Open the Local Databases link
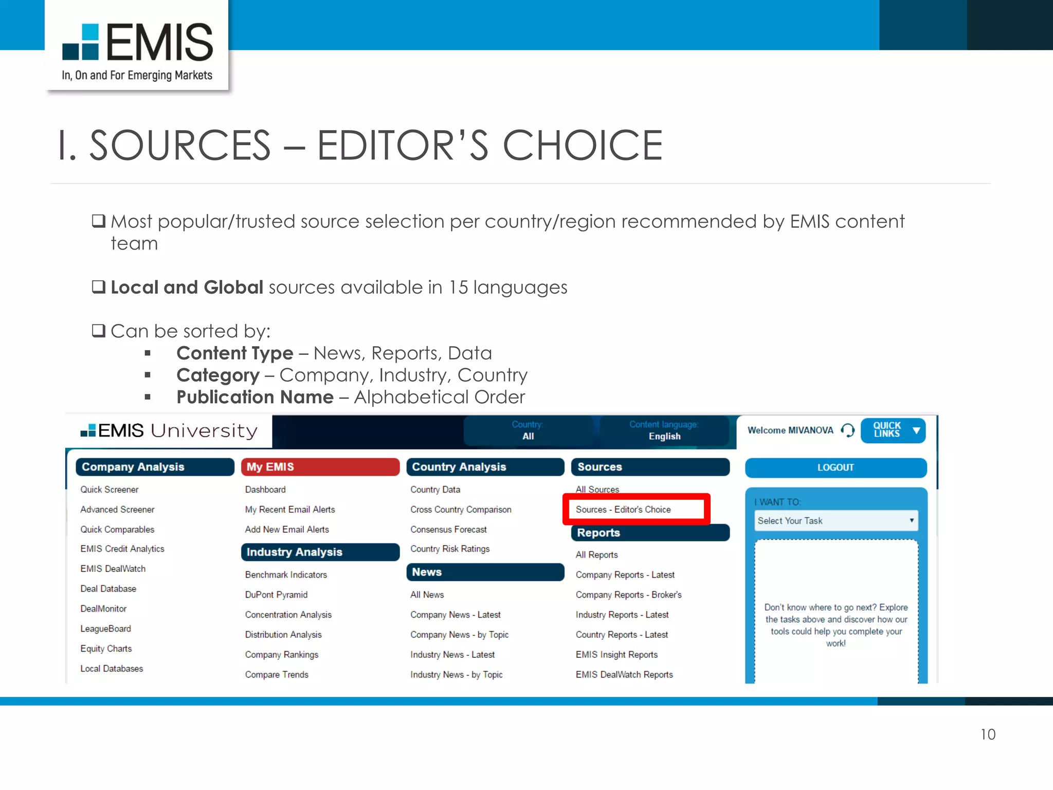Screen dimensions: 1053x790 point(112,669)
